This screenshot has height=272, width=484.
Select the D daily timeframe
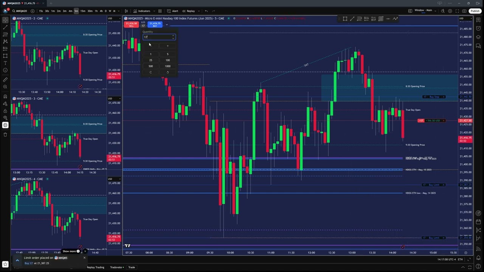(x=105, y=11)
